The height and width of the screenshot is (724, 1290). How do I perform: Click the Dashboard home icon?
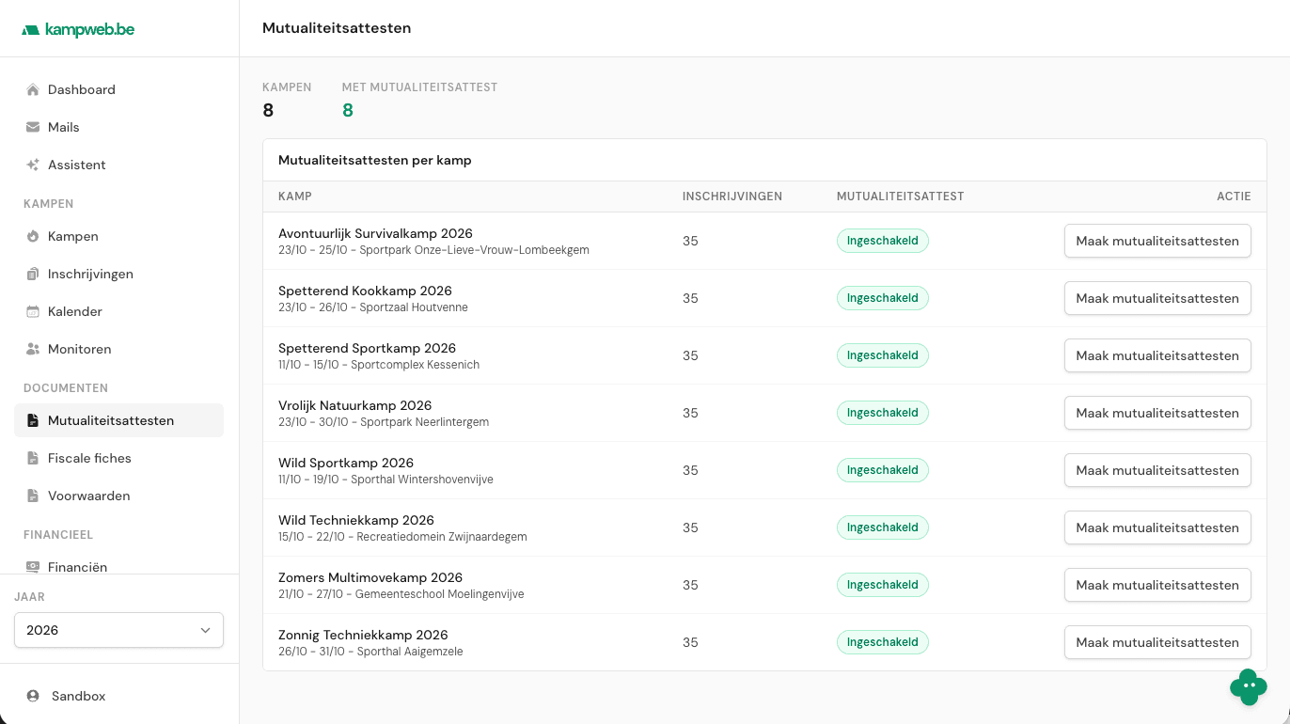click(33, 89)
